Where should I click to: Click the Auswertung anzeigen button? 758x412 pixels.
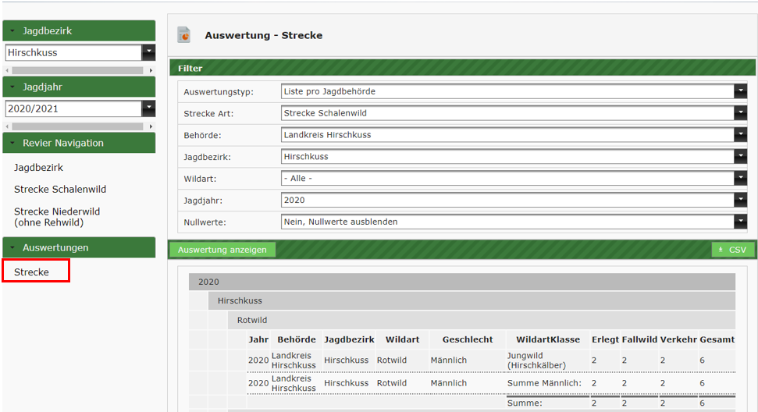(222, 250)
